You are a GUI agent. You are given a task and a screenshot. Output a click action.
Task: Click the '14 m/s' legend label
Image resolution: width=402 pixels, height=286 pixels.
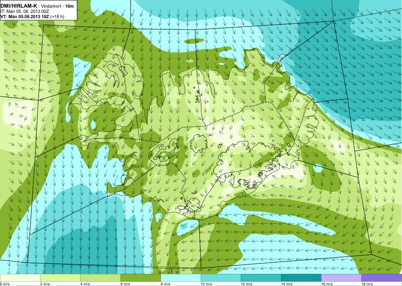(287, 284)
